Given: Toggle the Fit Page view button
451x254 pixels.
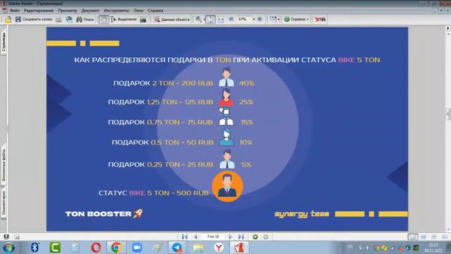Looking at the screenshot, I should point(210,19).
